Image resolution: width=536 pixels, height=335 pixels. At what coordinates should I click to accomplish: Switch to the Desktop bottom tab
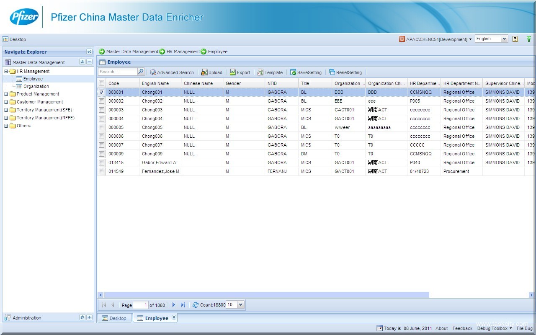pyautogui.click(x=114, y=318)
